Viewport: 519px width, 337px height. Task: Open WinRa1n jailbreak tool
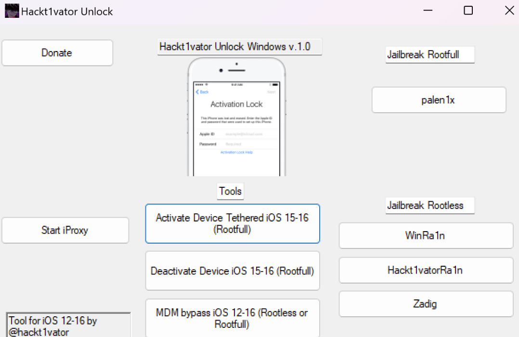click(426, 236)
